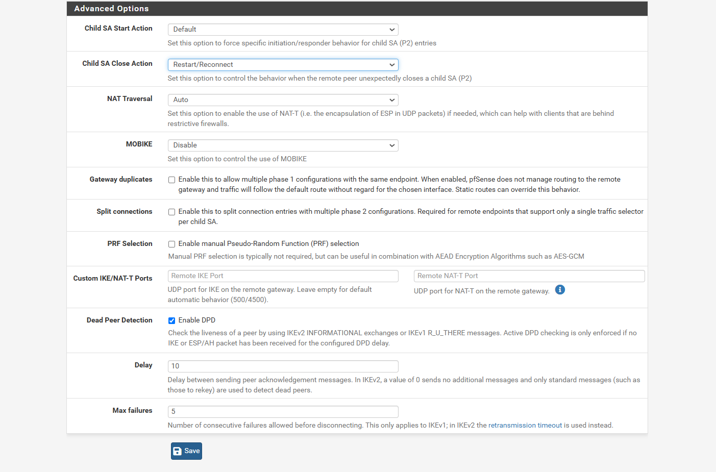Click the info icon beside NAT-T port help
Image resolution: width=716 pixels, height=472 pixels.
click(x=560, y=290)
